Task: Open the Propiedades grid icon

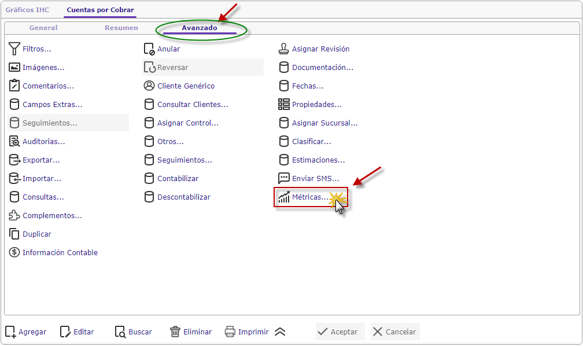Action: pyautogui.click(x=283, y=104)
